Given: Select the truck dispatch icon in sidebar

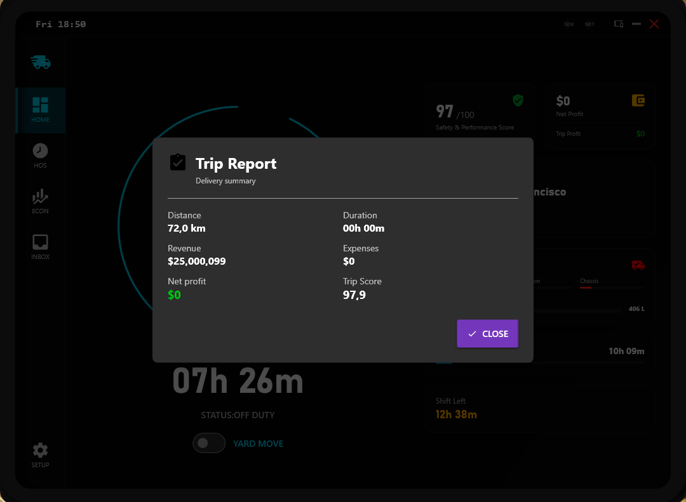Looking at the screenshot, I should tap(40, 62).
